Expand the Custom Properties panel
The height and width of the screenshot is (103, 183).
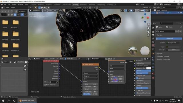pyautogui.click(x=163, y=59)
